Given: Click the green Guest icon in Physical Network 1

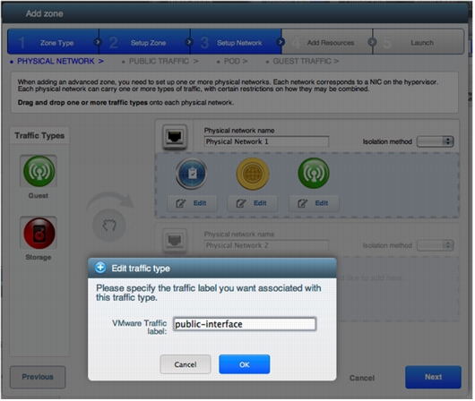Looking at the screenshot, I should [314, 173].
